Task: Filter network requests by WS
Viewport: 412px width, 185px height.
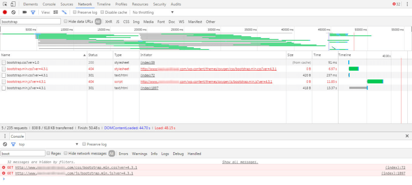Action: point(182,22)
